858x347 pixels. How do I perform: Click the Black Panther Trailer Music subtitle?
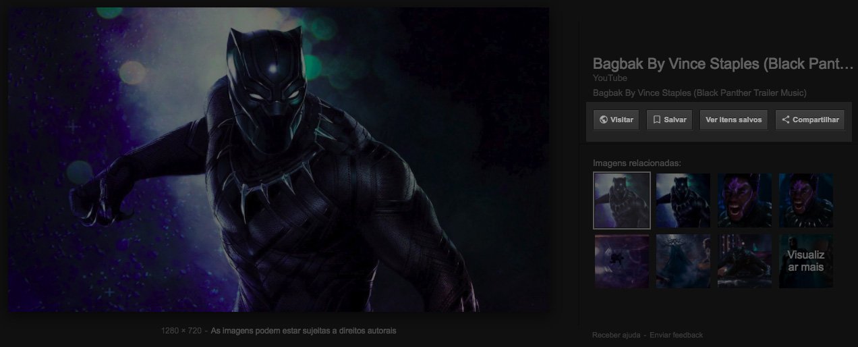[x=699, y=93]
